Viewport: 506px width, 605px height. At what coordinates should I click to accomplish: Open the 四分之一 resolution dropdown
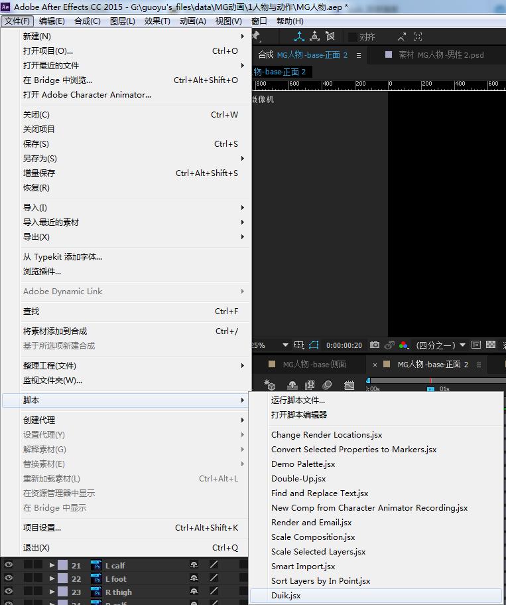pos(441,345)
